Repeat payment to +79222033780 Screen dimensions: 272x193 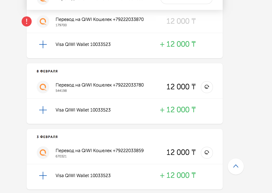click(x=207, y=87)
